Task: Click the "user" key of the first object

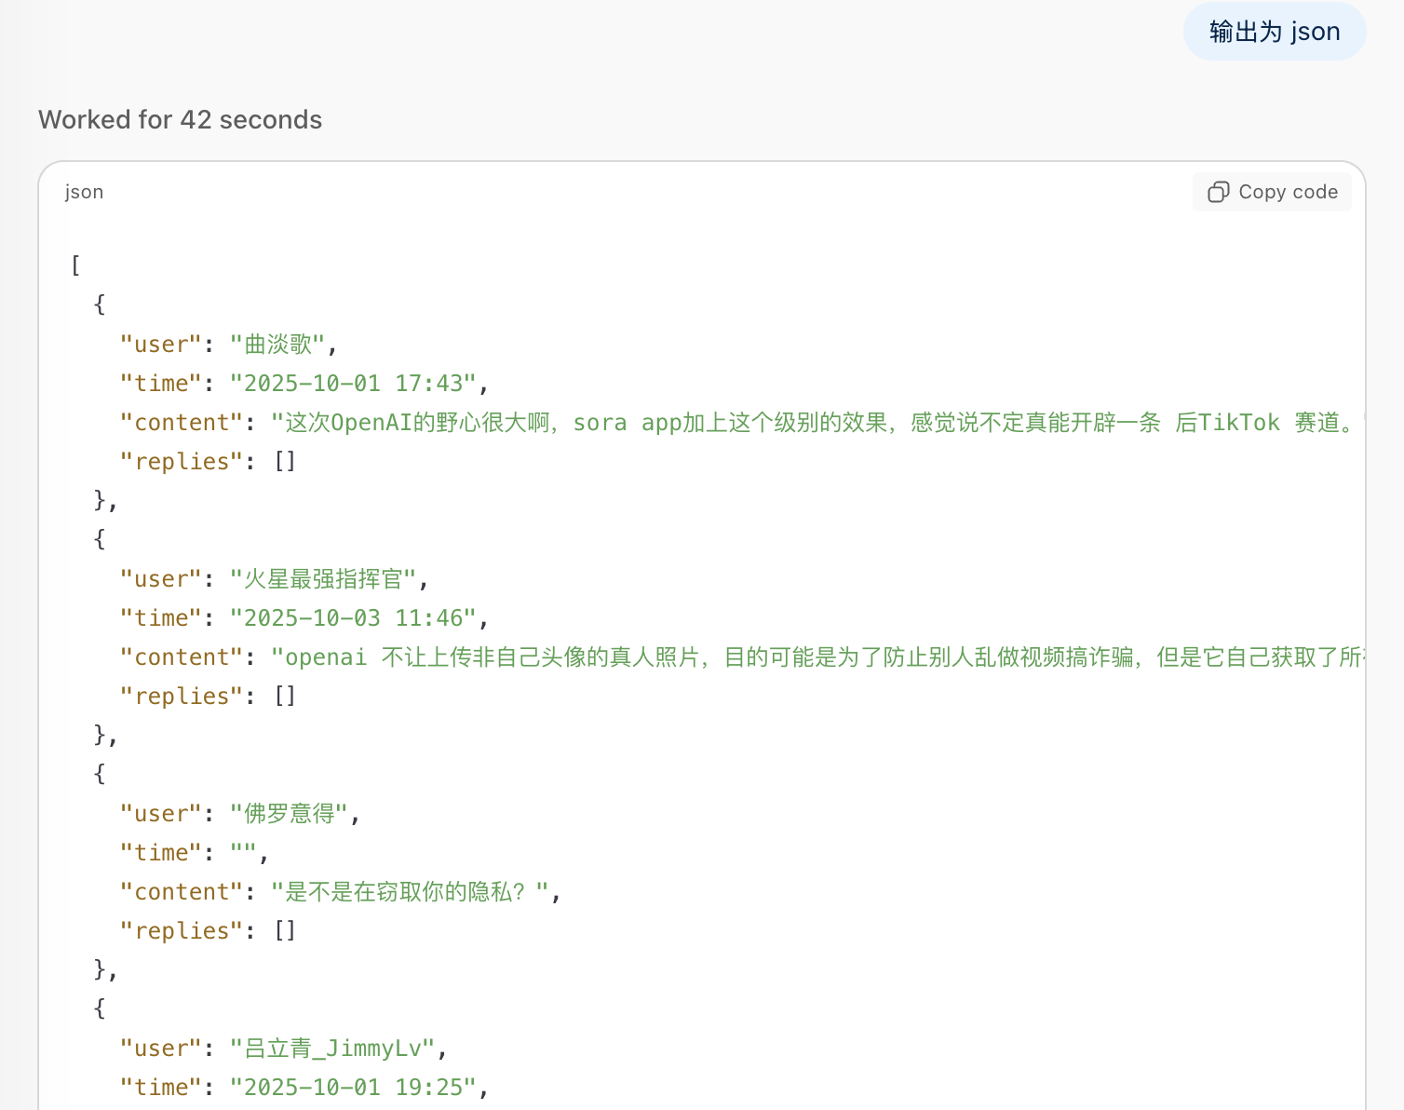Action: [161, 345]
